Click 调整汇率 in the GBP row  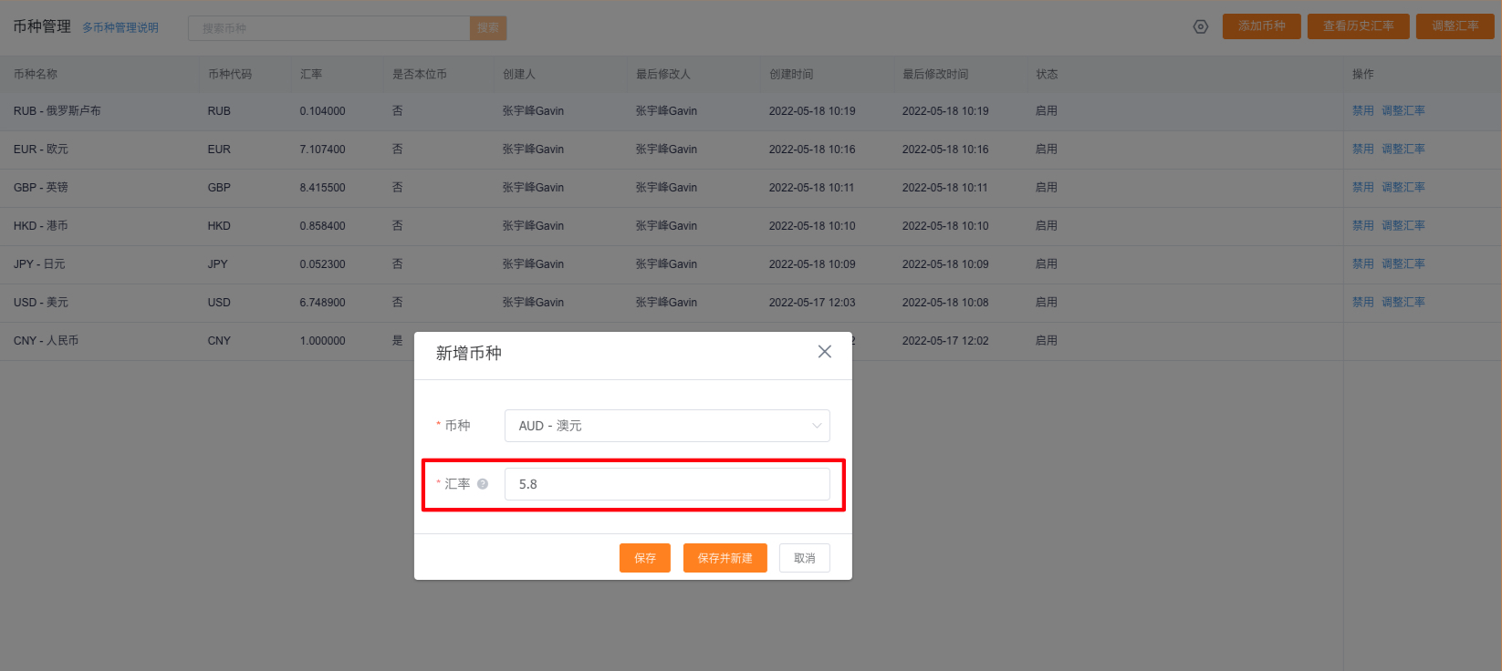coord(1403,188)
